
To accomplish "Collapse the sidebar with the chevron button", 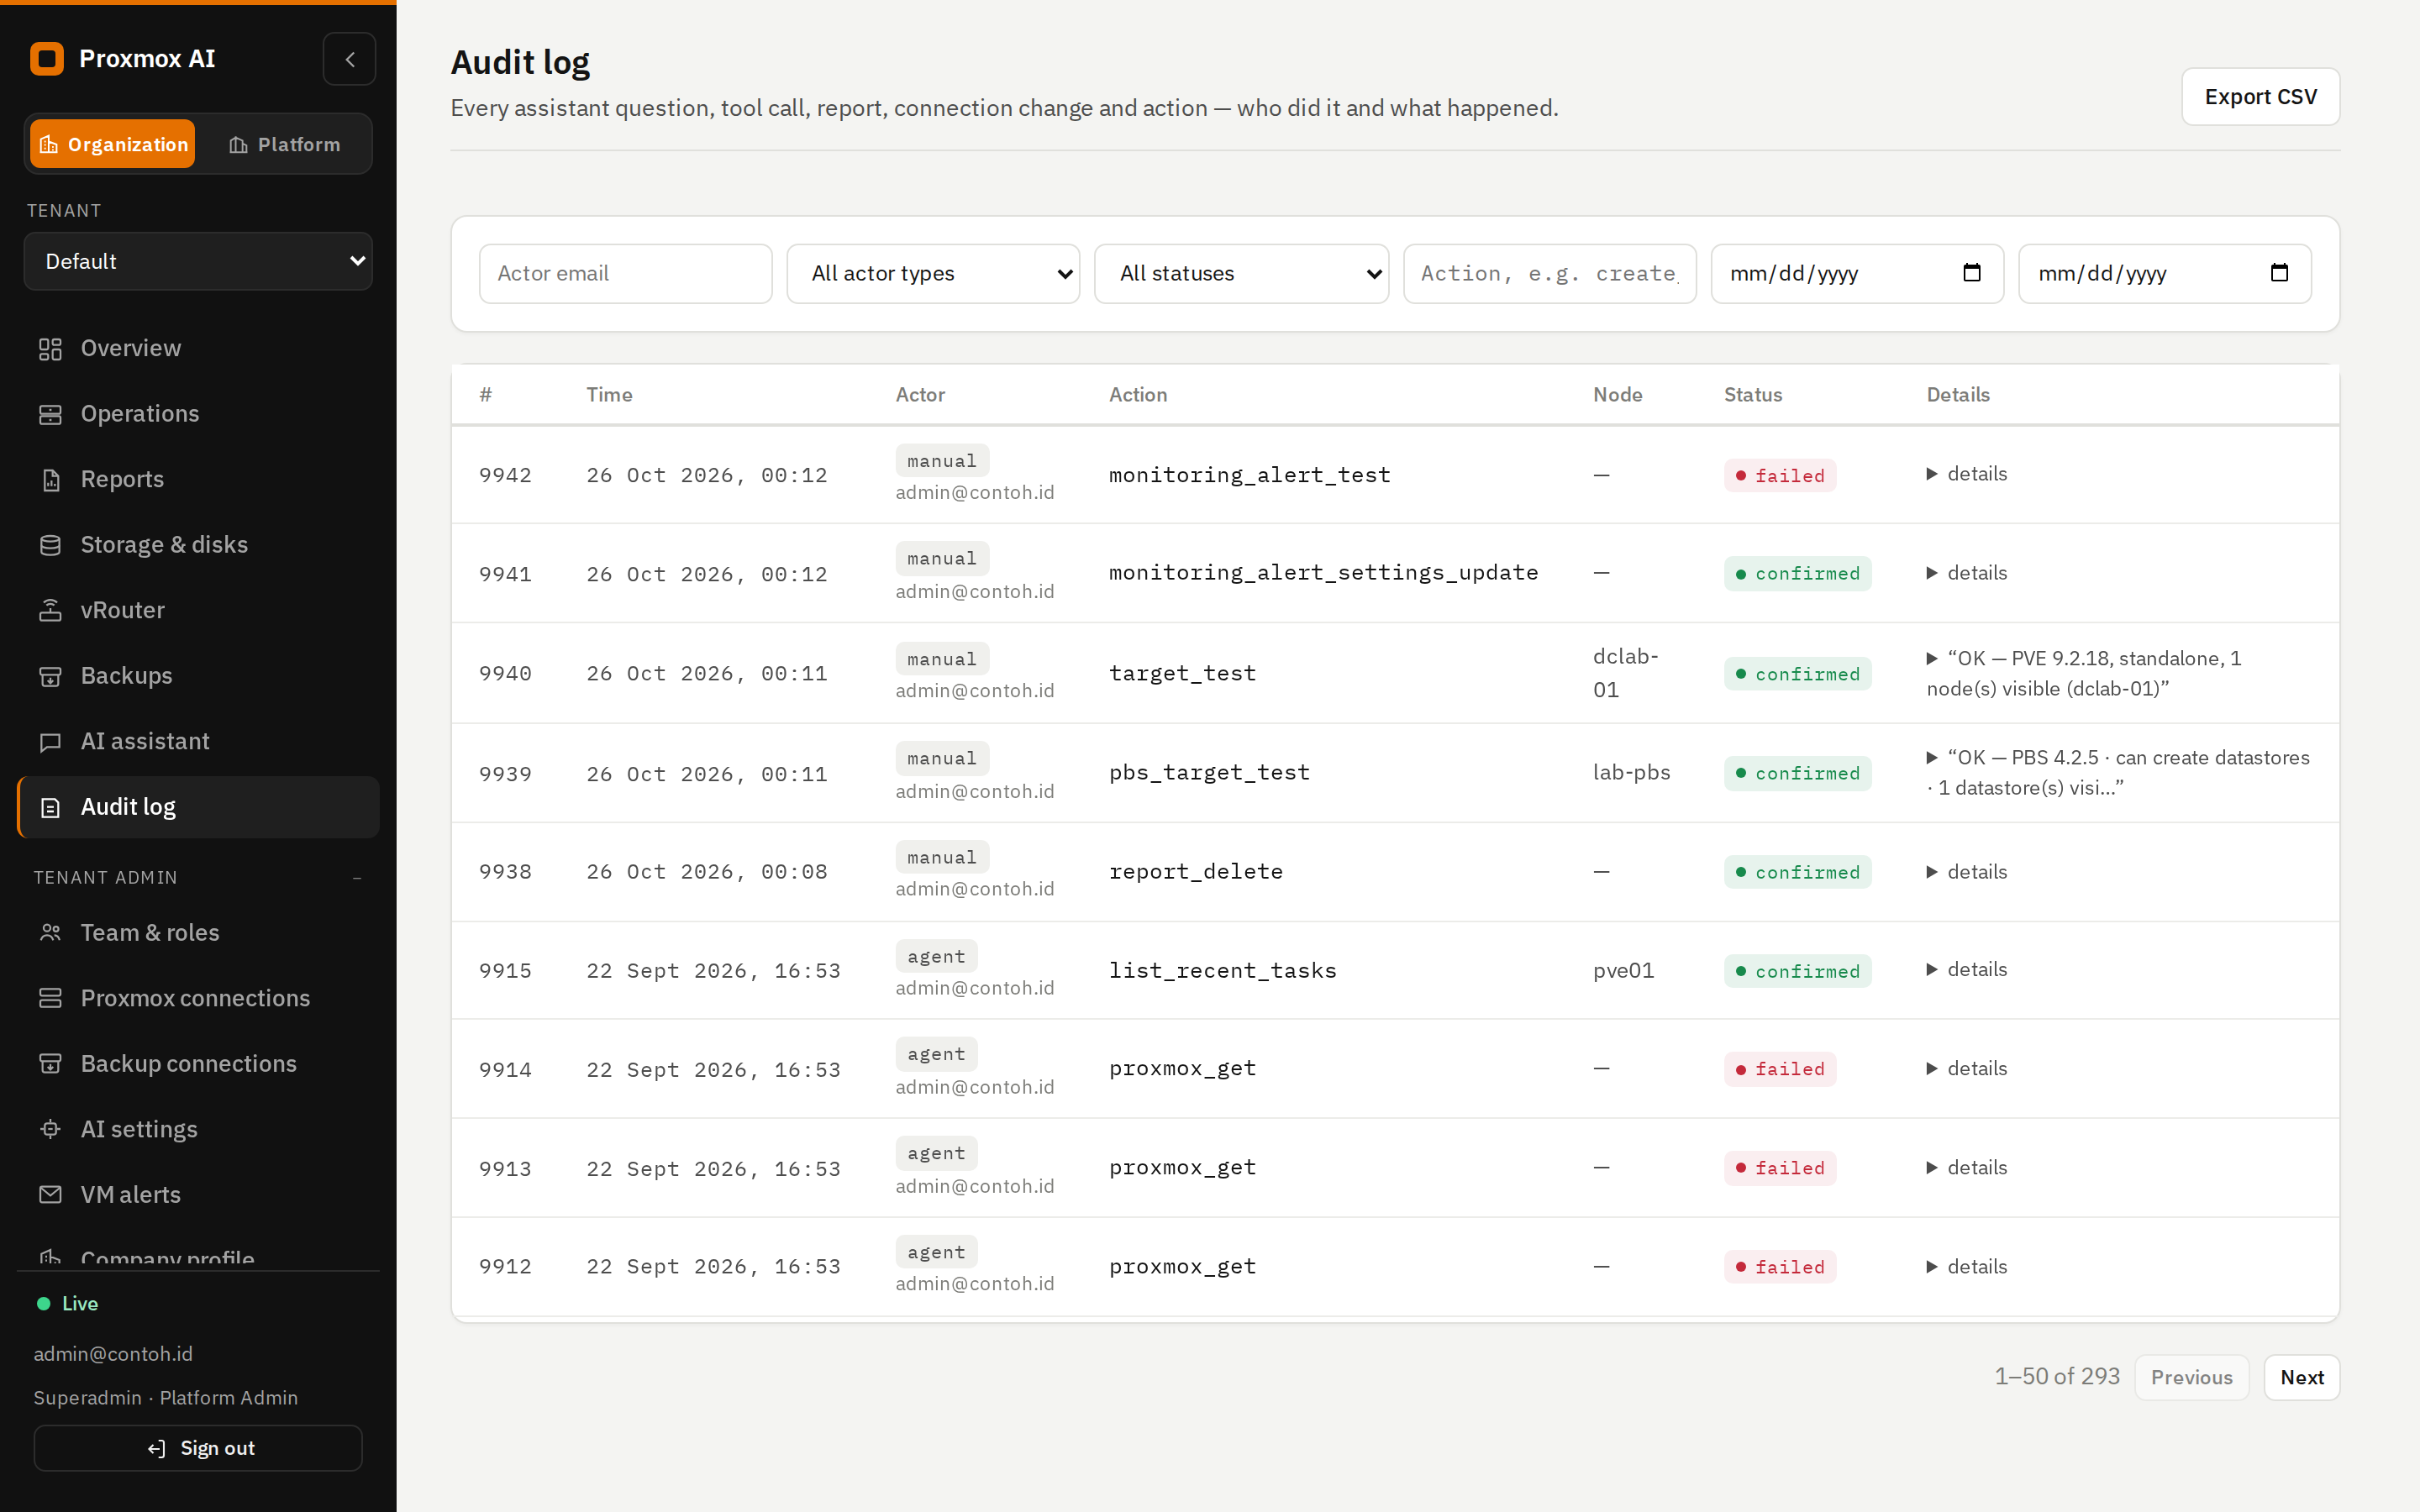I will [x=349, y=59].
